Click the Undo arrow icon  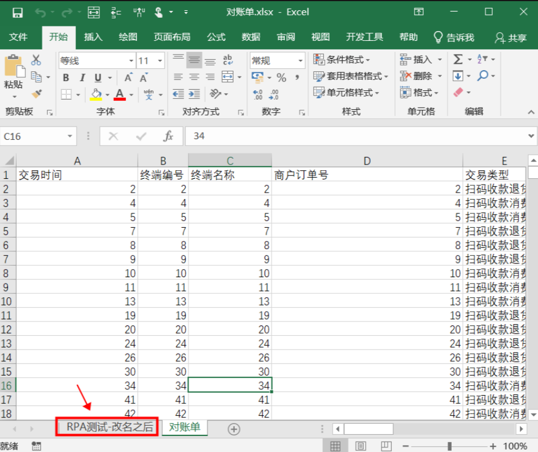pos(40,13)
